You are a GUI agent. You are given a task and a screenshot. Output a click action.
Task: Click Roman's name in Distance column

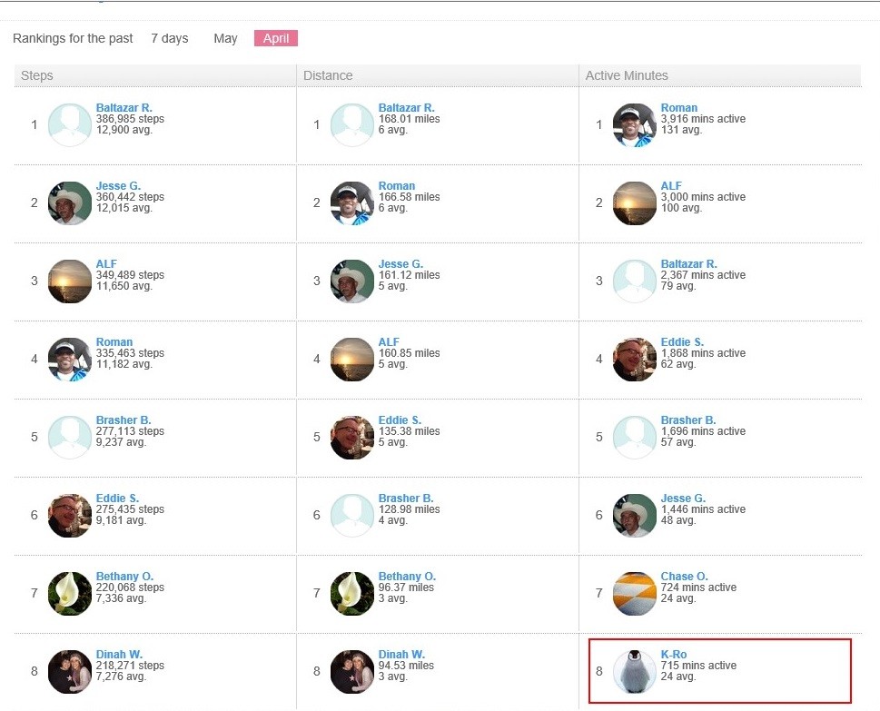click(397, 186)
